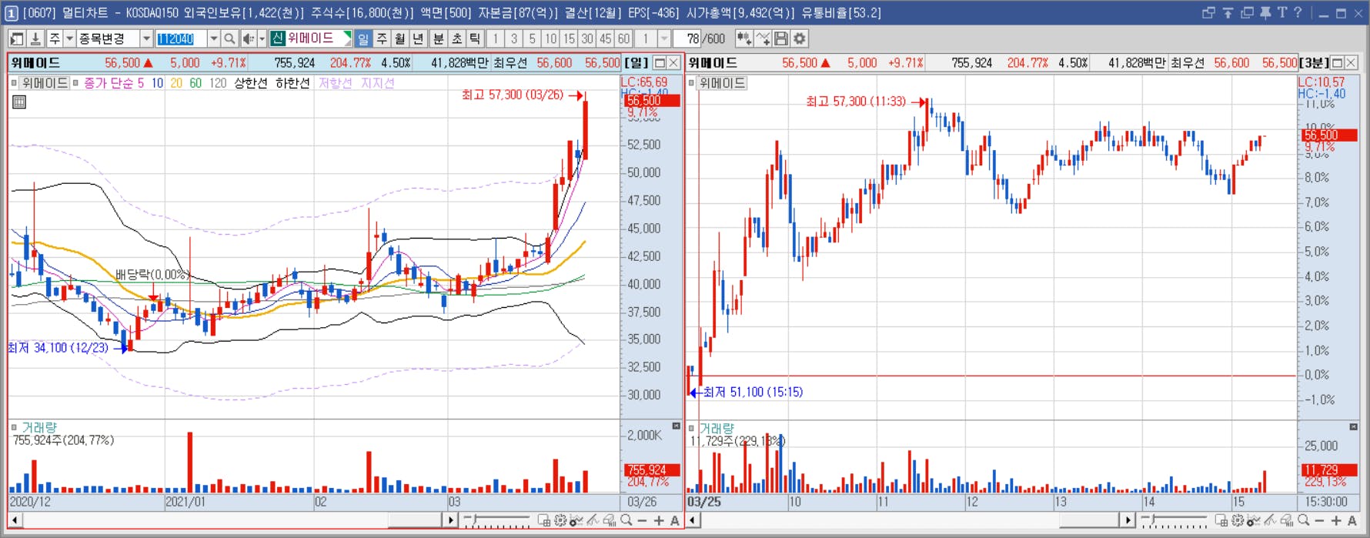Screen dimensions: 1370x538
Task: Click the grid table icon under 위메이드 legend
Action: tap(19, 102)
